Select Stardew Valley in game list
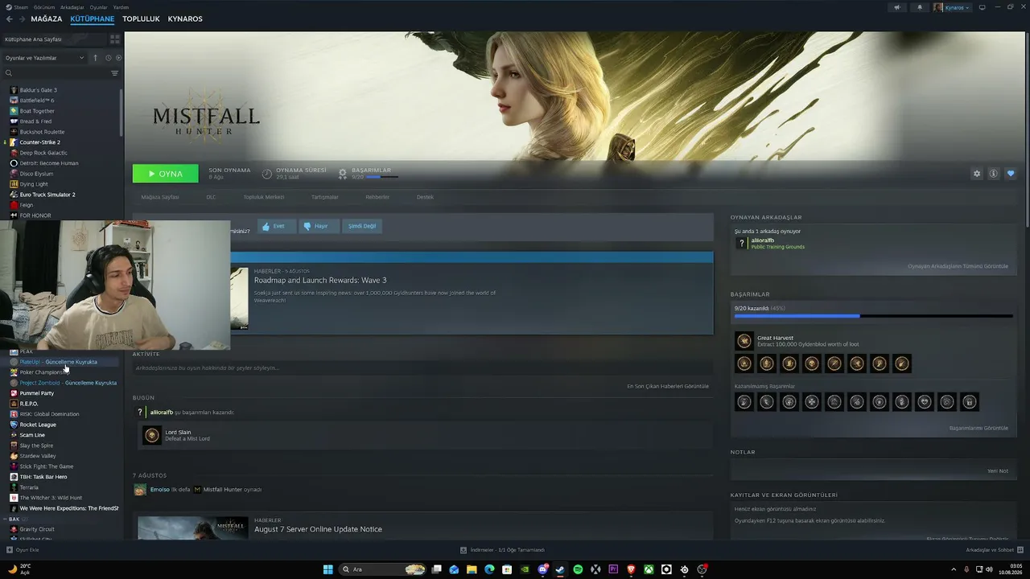Viewport: 1030px width, 579px height. 38,456
